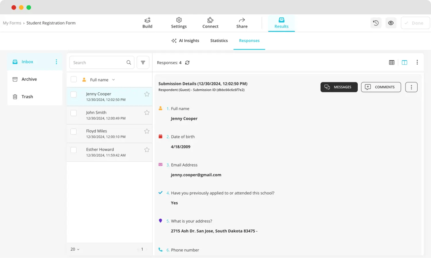Open the responses toolbar more options menu
Image resolution: width=431 pixels, height=258 pixels.
click(x=417, y=63)
